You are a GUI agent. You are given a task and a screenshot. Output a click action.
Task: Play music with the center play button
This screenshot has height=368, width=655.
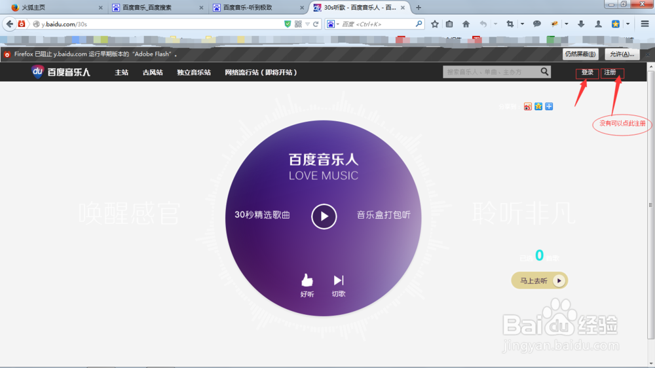[324, 216]
